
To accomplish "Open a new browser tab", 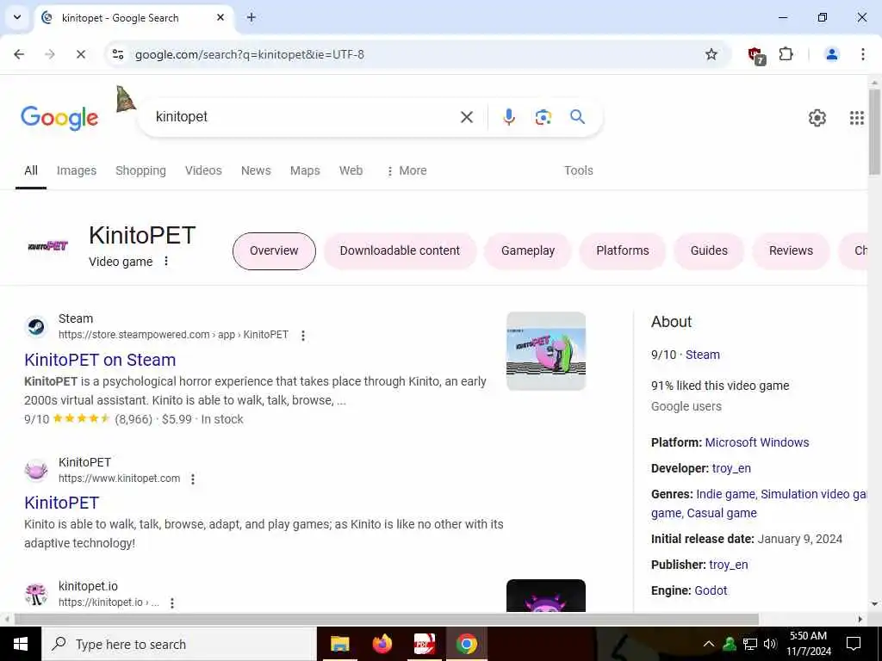I will click(252, 18).
